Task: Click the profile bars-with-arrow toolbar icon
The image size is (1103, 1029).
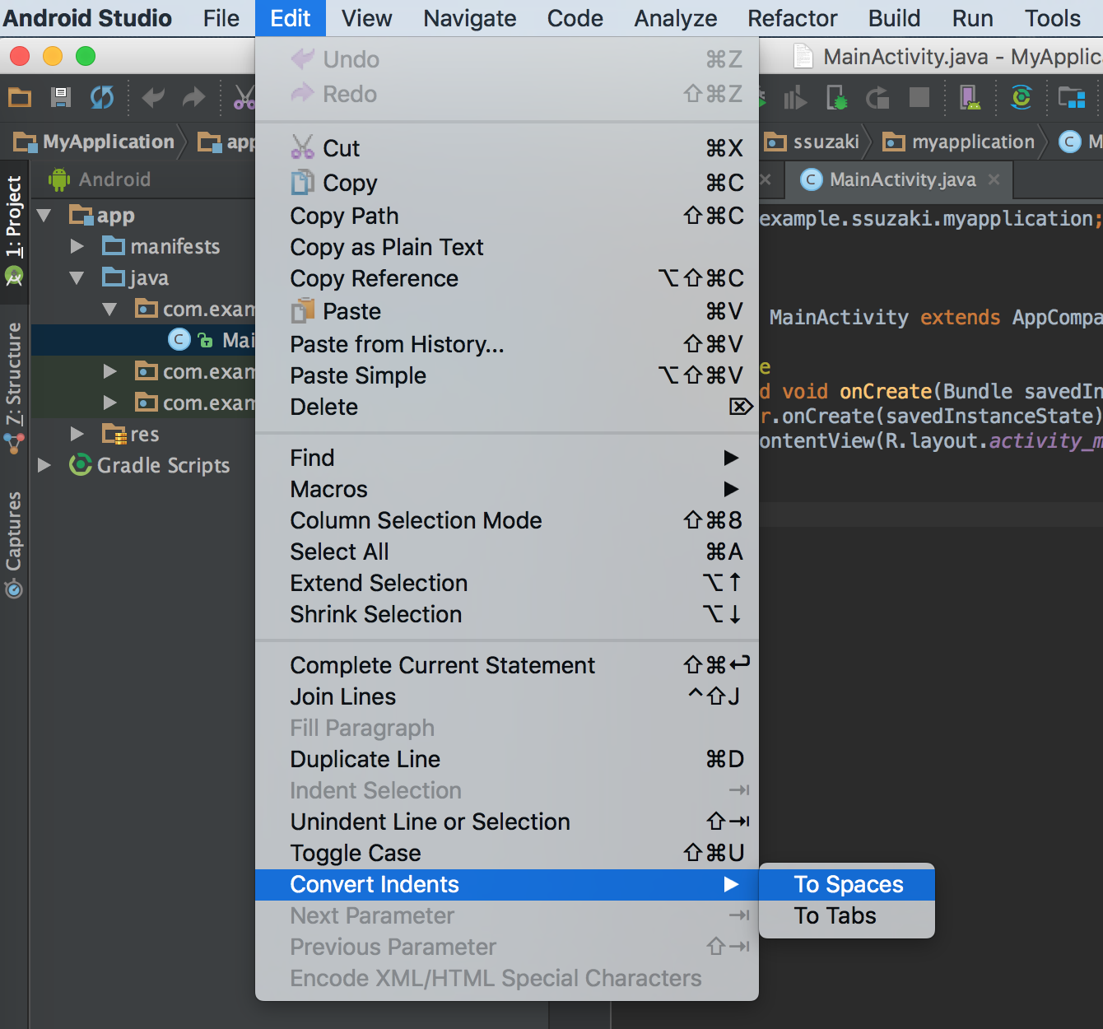Action: pos(795,98)
